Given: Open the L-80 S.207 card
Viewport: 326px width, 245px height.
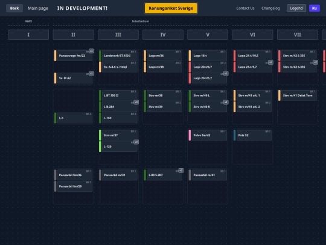Looking at the screenshot, I should click(x=163, y=175).
